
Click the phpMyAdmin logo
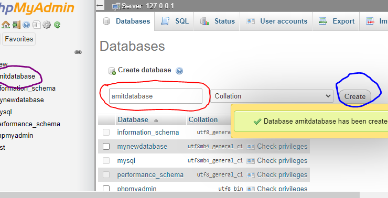pos(37,8)
